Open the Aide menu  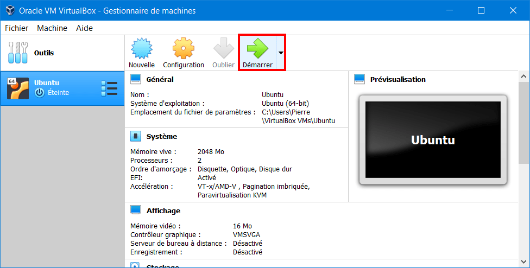pos(84,28)
